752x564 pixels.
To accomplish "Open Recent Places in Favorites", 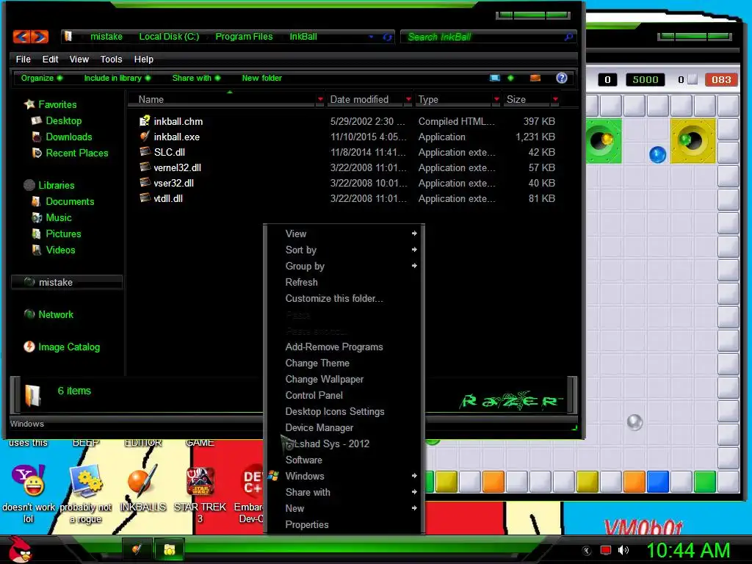I will [76, 153].
